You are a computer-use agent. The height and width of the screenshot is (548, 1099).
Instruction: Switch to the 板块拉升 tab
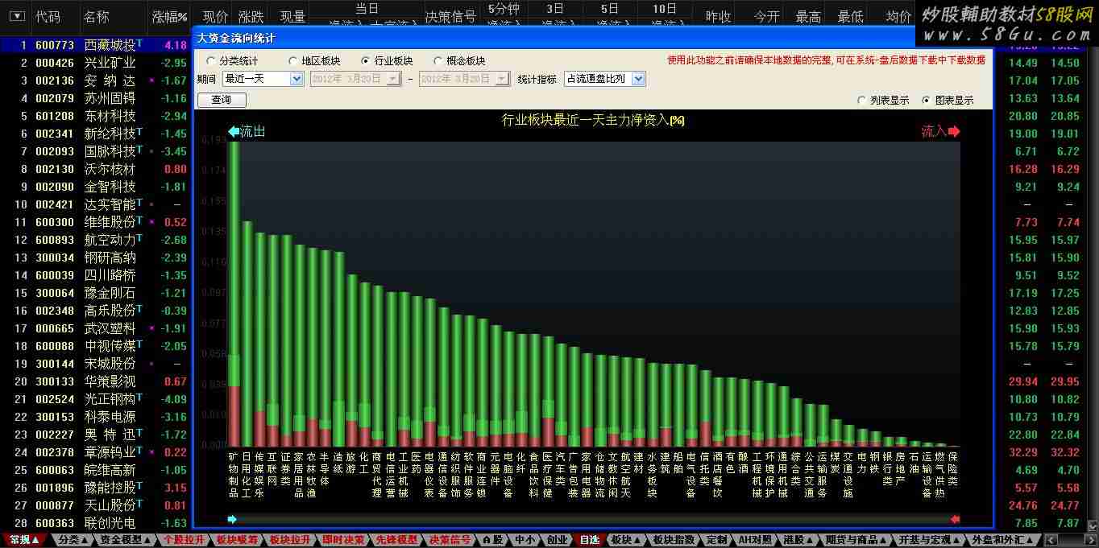point(290,540)
